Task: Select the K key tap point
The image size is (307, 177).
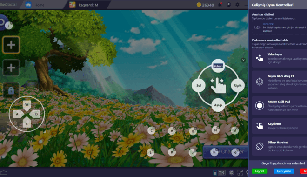Action: coord(172,152)
